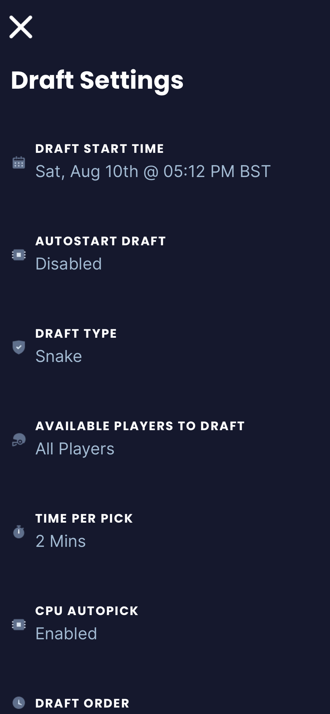Tap the Snake draft type value
This screenshot has width=330, height=714.
tap(59, 356)
